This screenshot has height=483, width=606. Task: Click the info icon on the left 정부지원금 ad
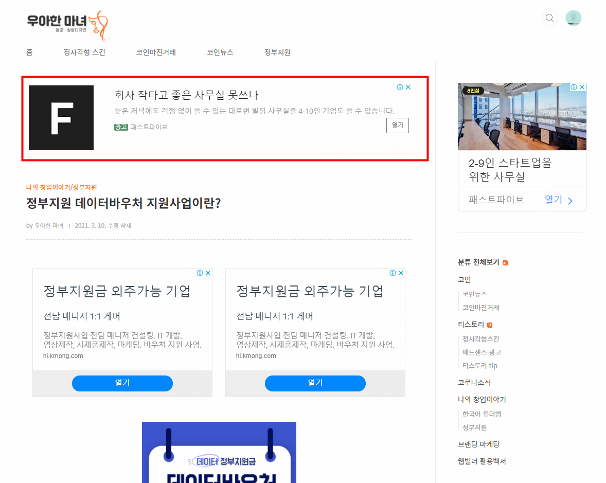200,273
